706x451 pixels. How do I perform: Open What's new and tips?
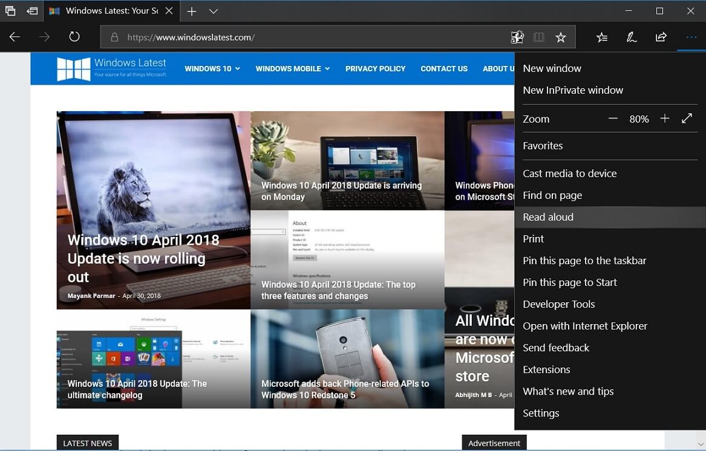pyautogui.click(x=610, y=392)
